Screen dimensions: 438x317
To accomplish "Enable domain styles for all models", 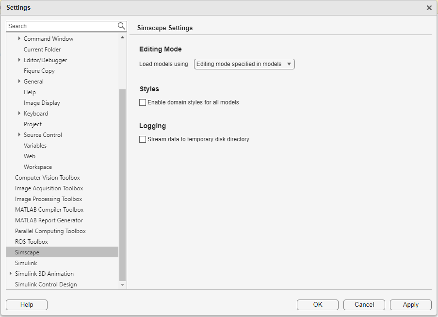I will (x=143, y=102).
